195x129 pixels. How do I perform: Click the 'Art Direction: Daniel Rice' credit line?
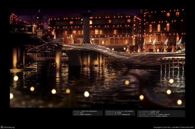coord(149,113)
